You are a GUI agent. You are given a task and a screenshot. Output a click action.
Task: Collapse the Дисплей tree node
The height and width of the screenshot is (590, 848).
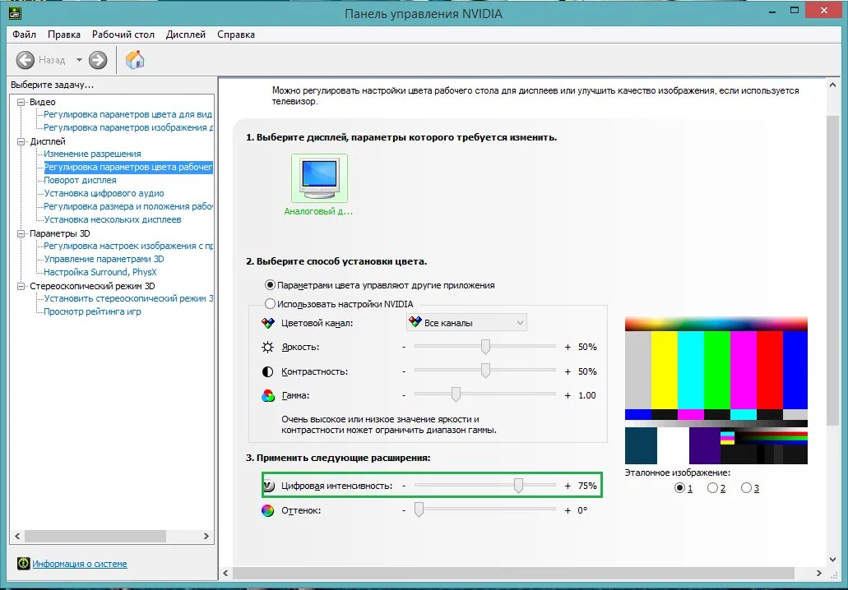pyautogui.click(x=21, y=141)
